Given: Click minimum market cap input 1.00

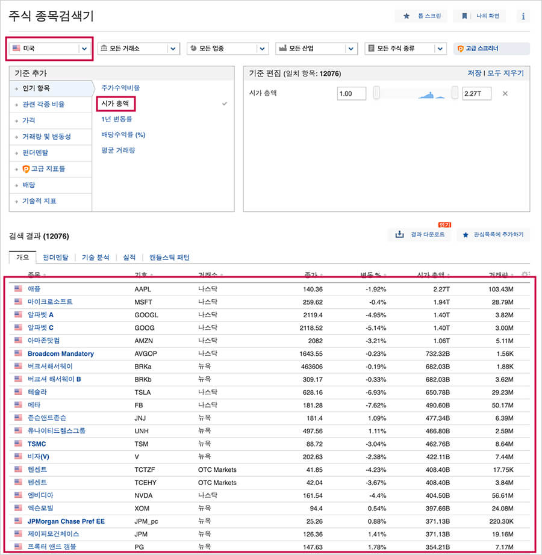Looking at the screenshot, I should 352,94.
